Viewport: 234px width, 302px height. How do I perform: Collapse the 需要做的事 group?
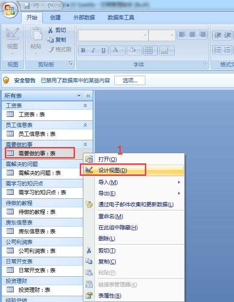[85, 144]
